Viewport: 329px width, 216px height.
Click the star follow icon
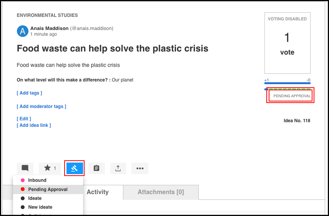[x=48, y=168]
